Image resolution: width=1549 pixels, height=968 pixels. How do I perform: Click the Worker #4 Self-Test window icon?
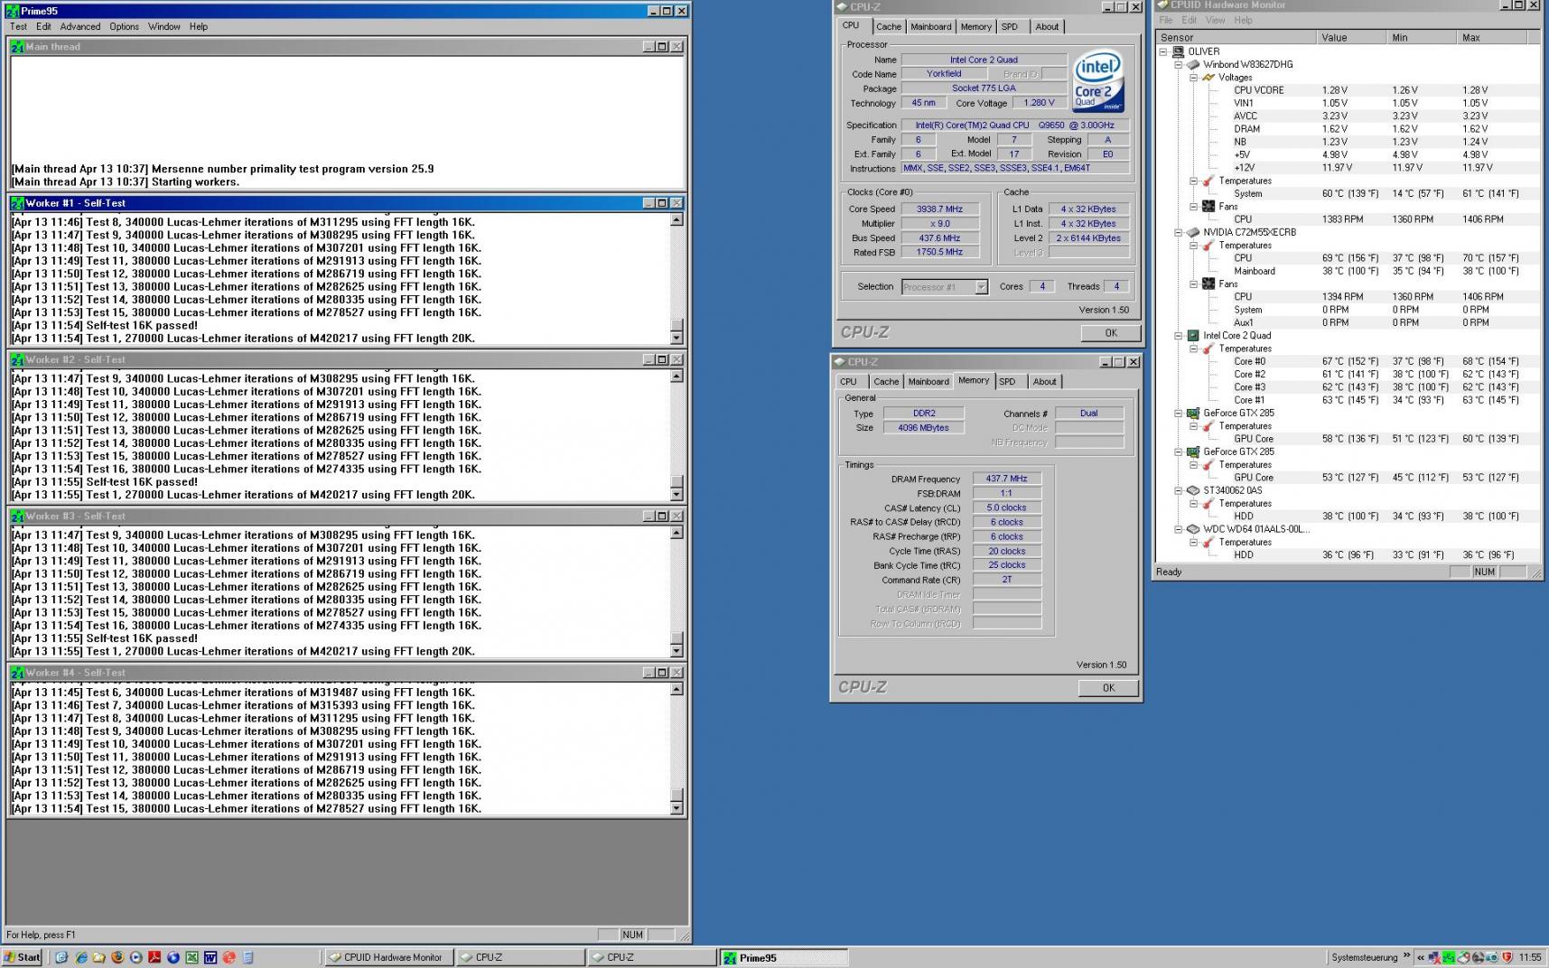pyautogui.click(x=17, y=673)
